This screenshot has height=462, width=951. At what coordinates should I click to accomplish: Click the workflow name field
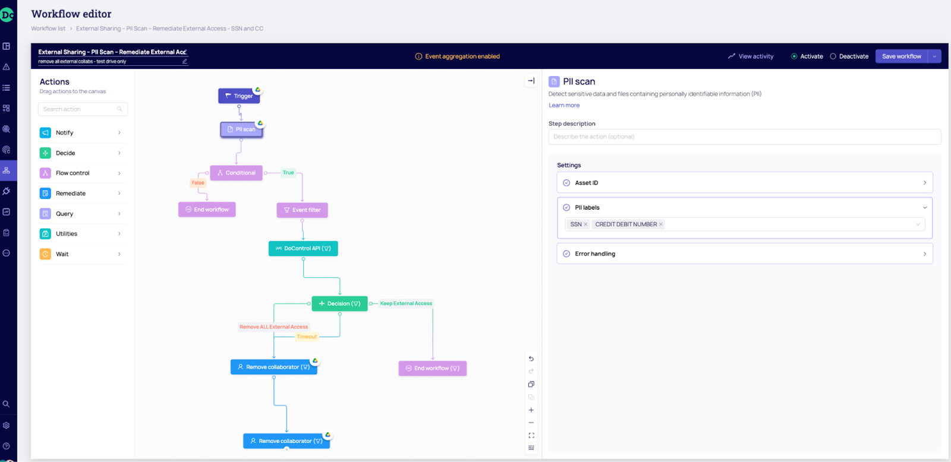point(112,52)
